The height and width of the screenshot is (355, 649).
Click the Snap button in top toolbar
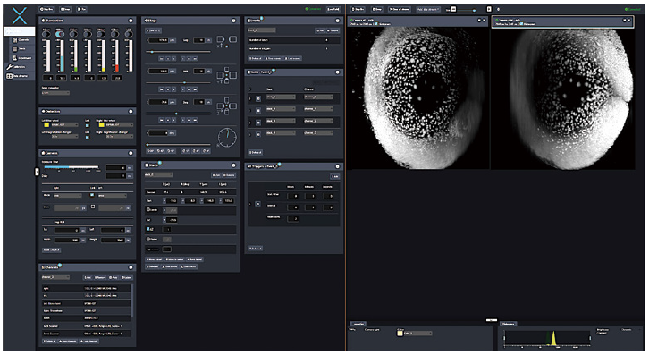(65, 9)
